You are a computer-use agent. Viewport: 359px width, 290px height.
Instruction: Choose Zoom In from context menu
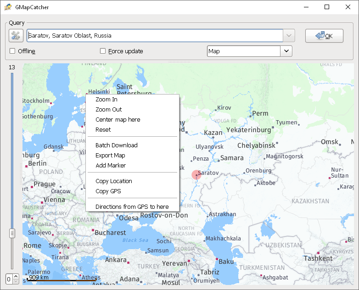(132, 99)
